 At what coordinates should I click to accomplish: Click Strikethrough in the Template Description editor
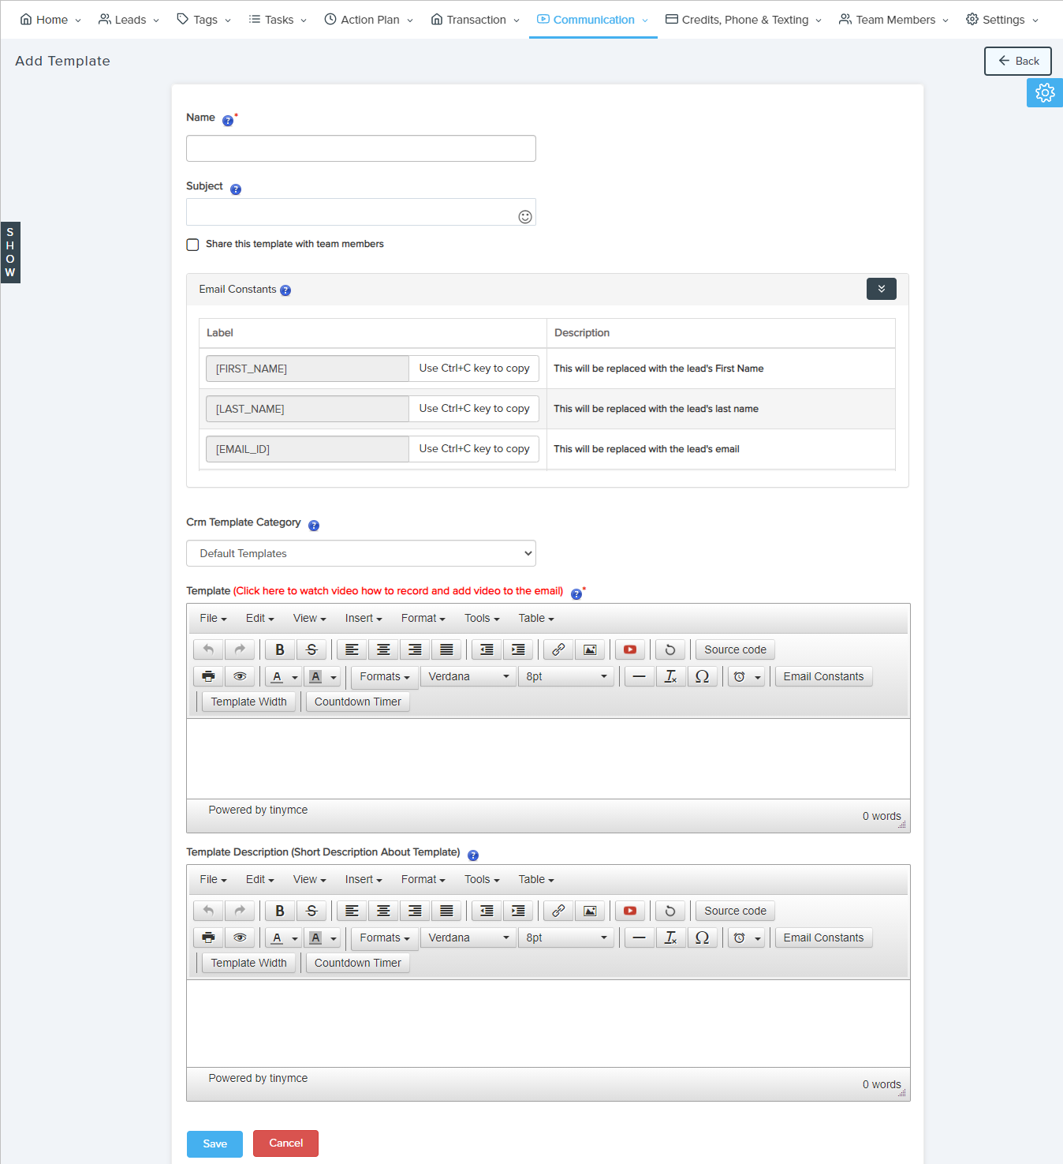[x=311, y=911]
